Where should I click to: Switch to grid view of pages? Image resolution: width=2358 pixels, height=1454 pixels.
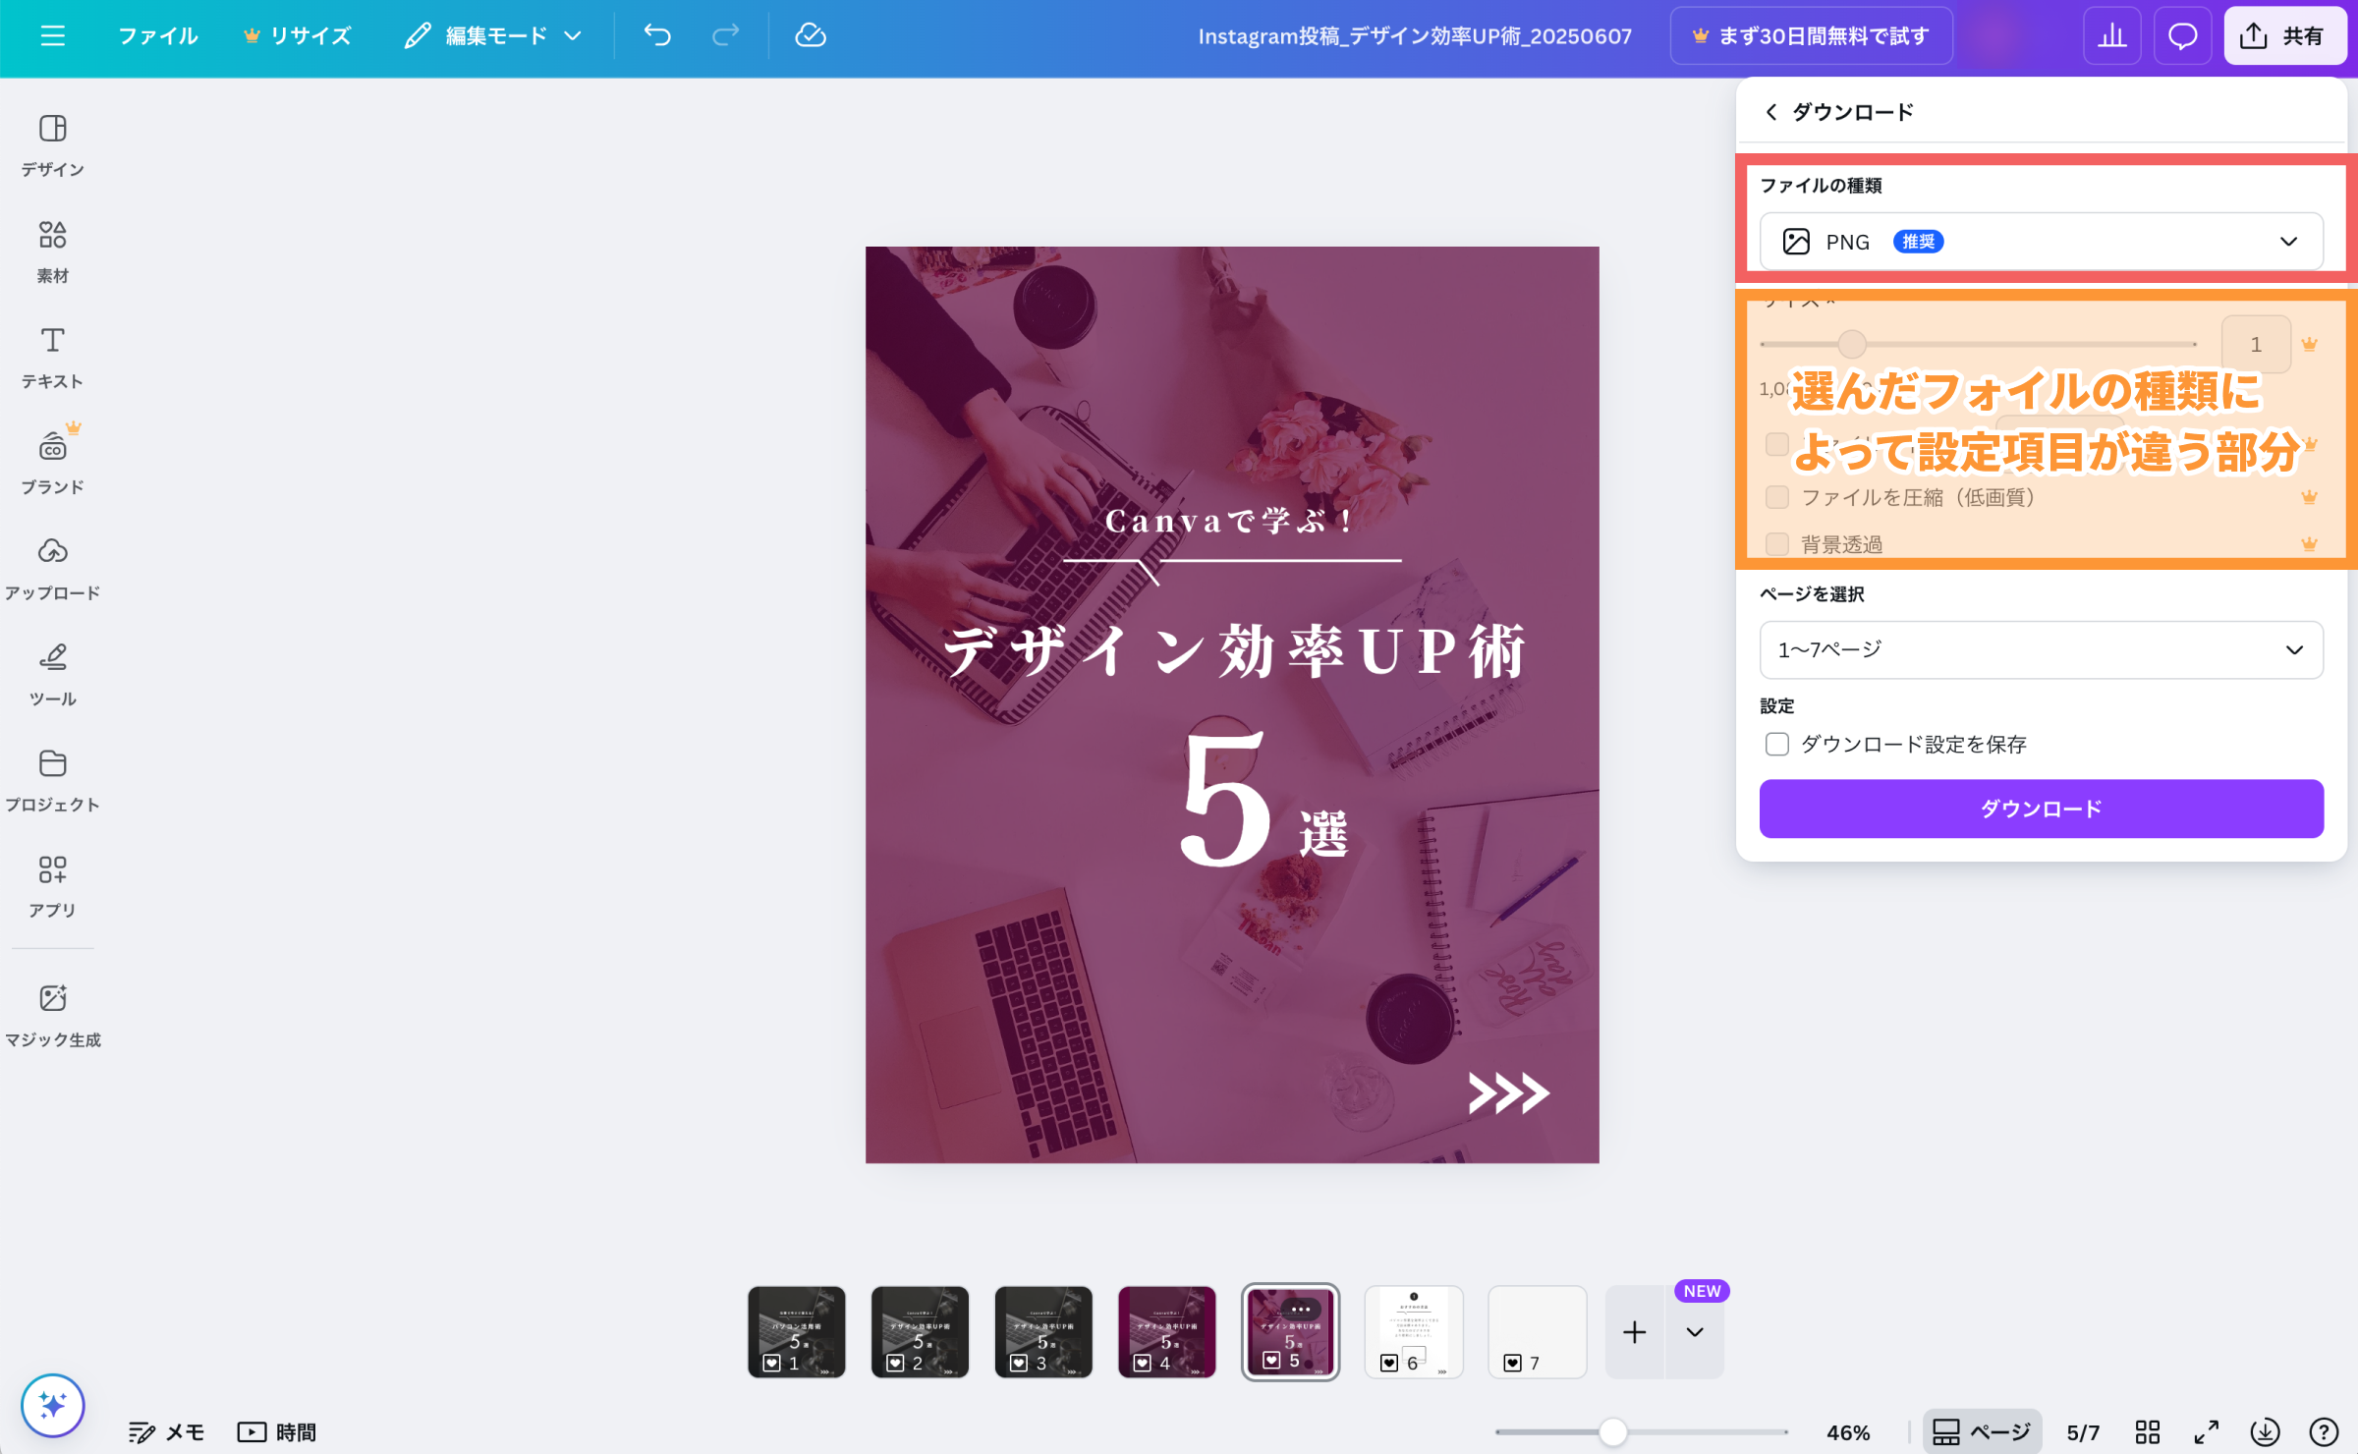pos(2148,1432)
